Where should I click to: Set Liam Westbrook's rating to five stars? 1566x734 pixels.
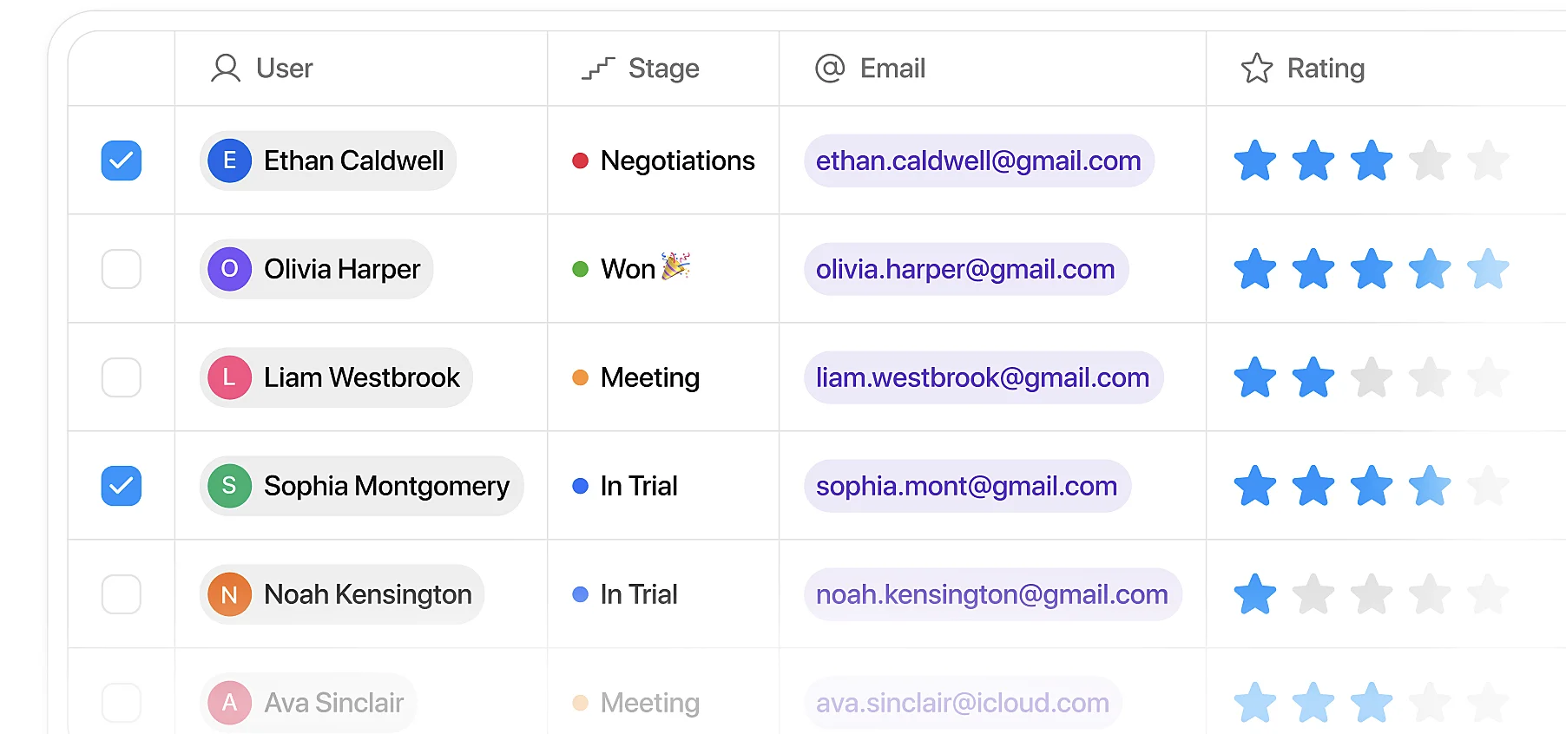pyautogui.click(x=1488, y=377)
